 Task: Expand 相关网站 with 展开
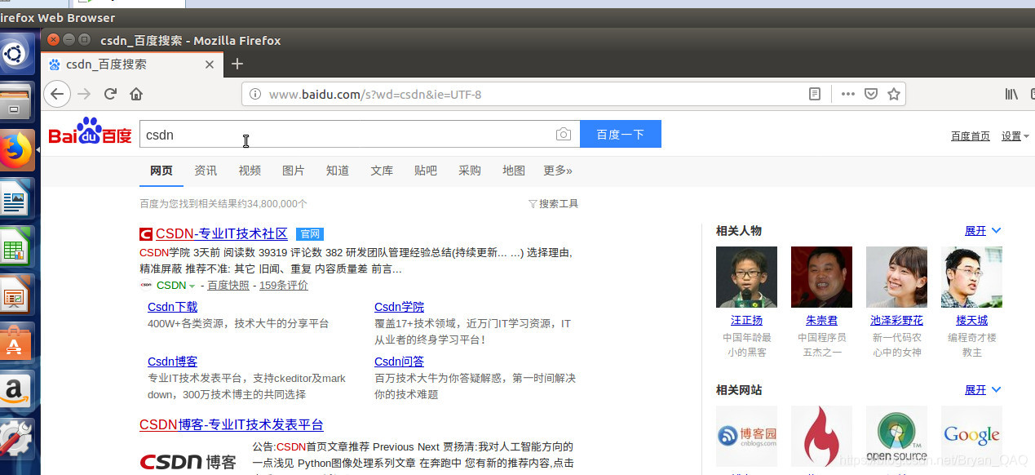(x=983, y=390)
